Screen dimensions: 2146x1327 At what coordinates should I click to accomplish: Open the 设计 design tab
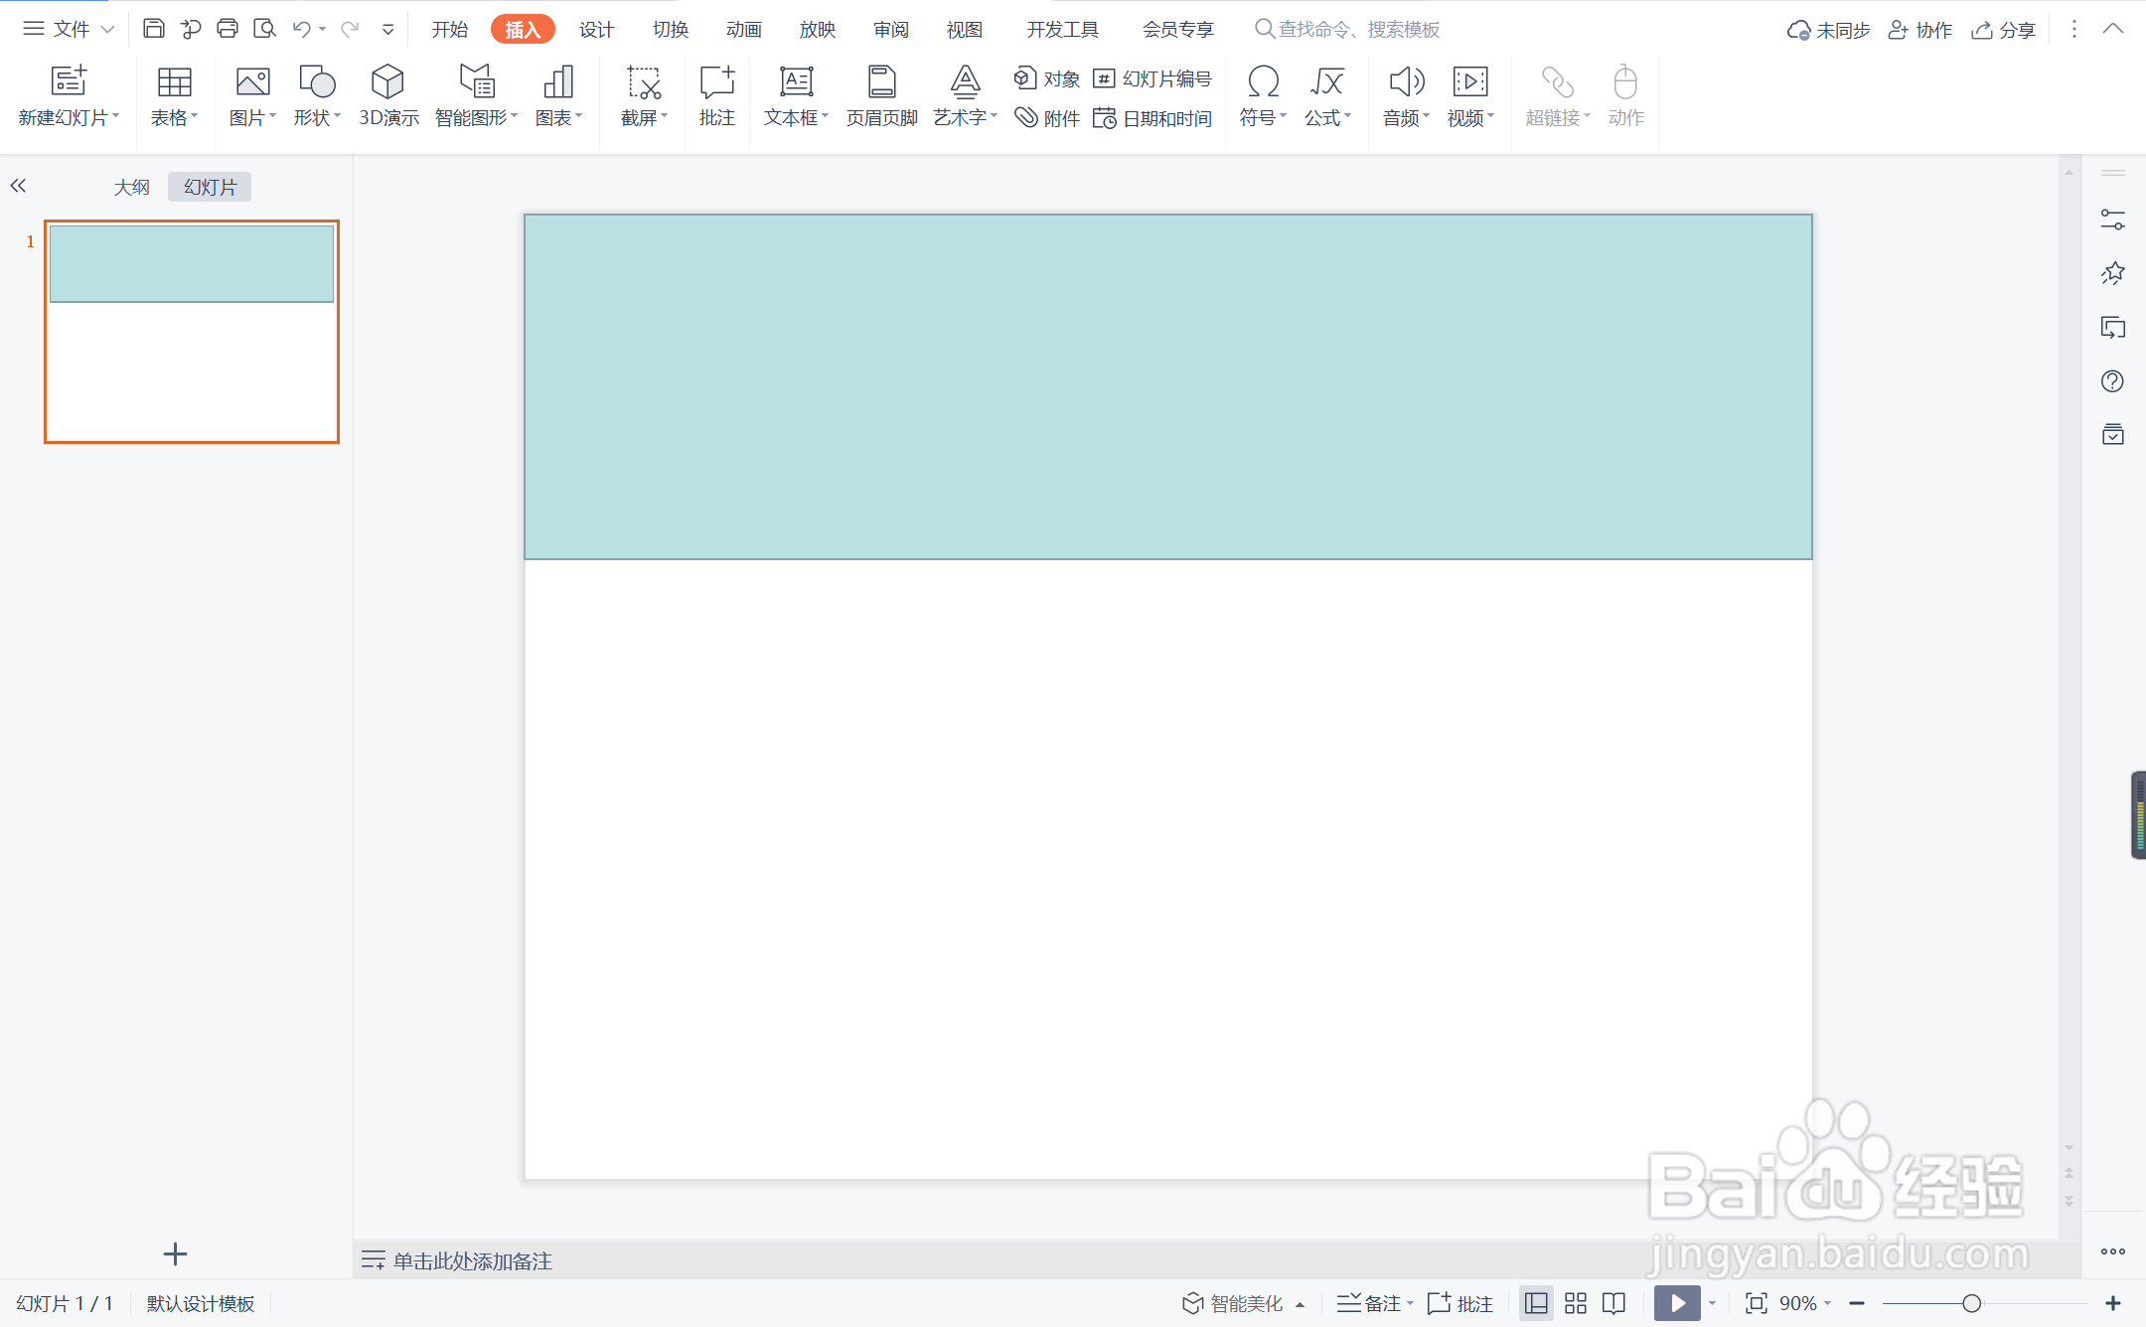596,30
